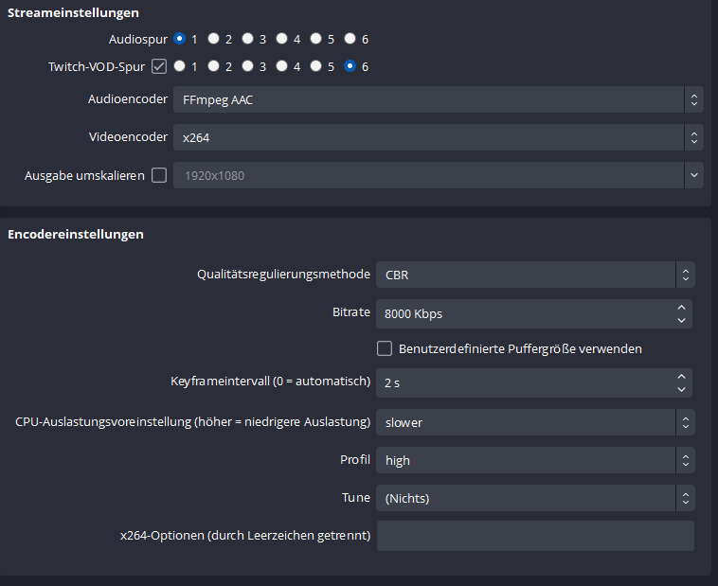The height and width of the screenshot is (586, 718).
Task: Open CPU-Auslastungsvoreinstellung slower dropdown
Action: [535, 422]
